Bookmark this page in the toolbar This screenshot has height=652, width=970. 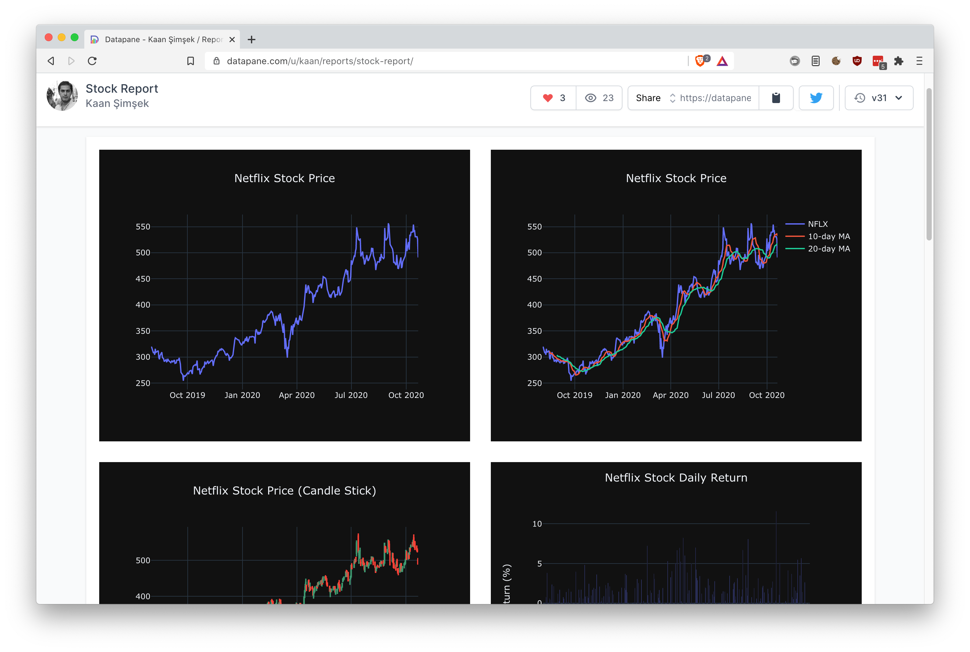click(191, 61)
